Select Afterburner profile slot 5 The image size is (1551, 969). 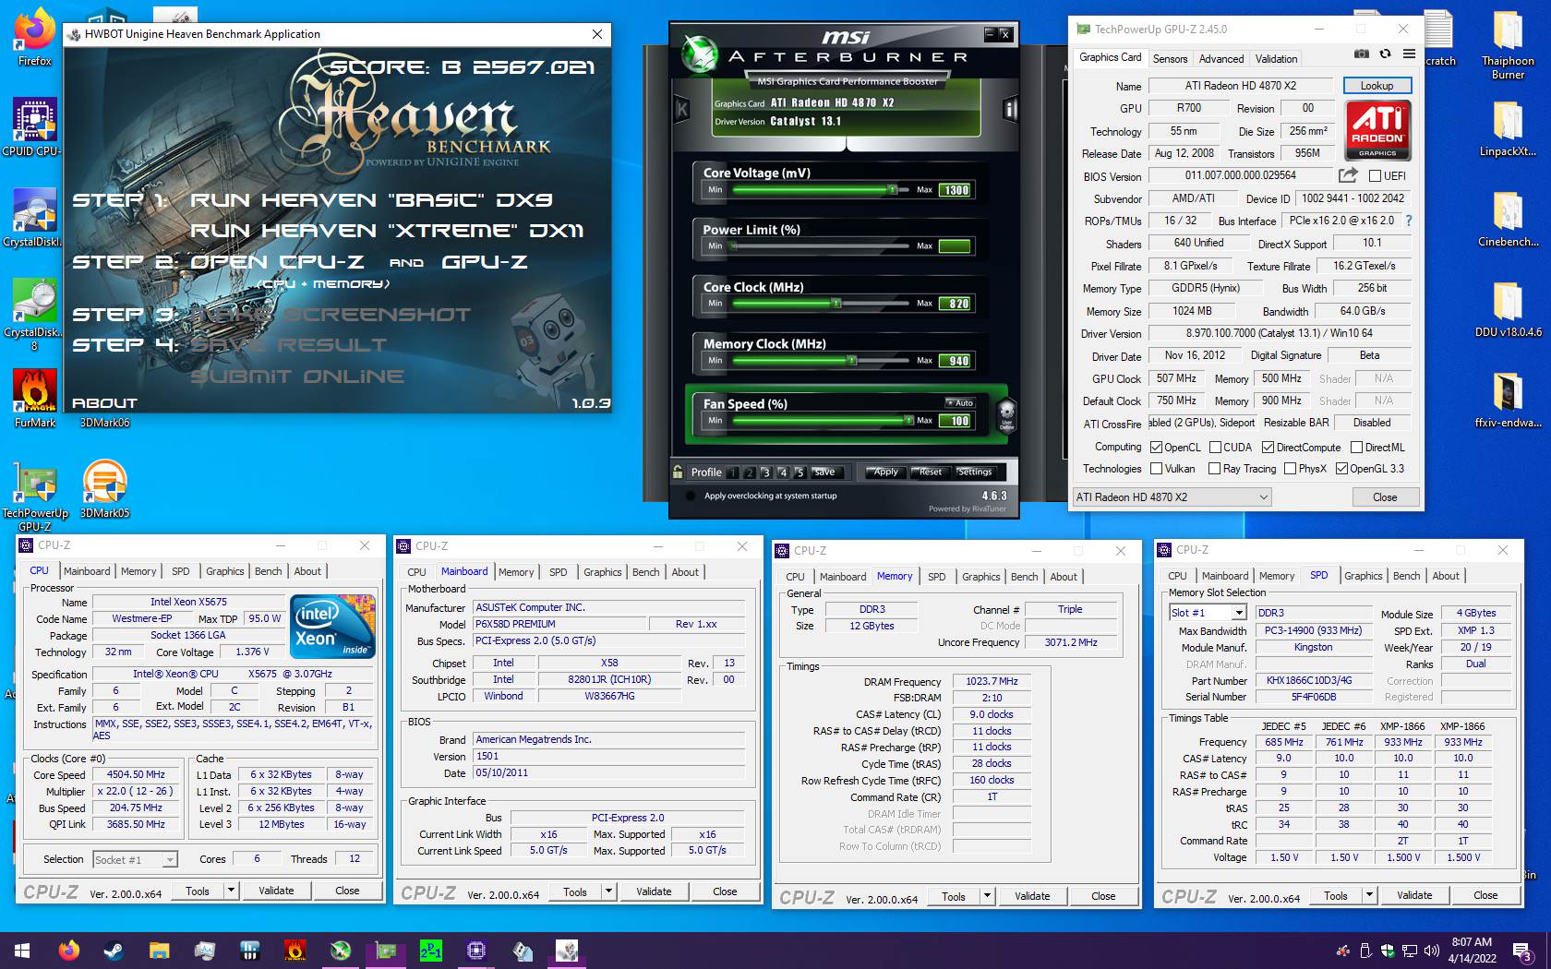[x=800, y=473]
